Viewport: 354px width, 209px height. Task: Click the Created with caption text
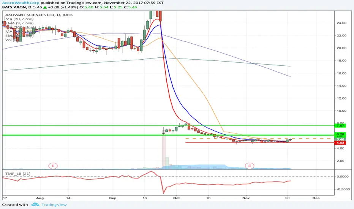pyautogui.click(x=15, y=204)
